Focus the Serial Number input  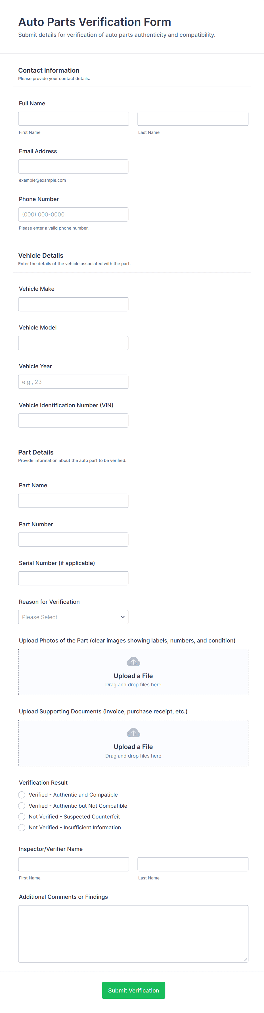point(73,578)
